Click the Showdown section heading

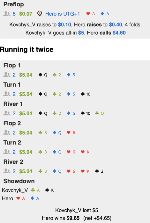click(19, 181)
